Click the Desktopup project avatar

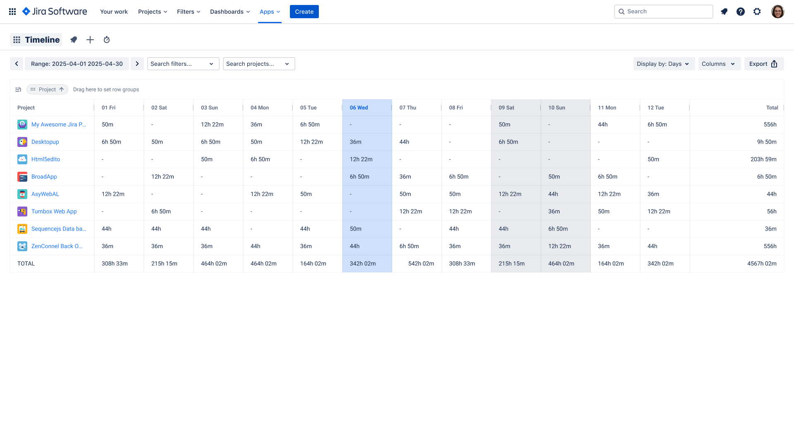(22, 142)
